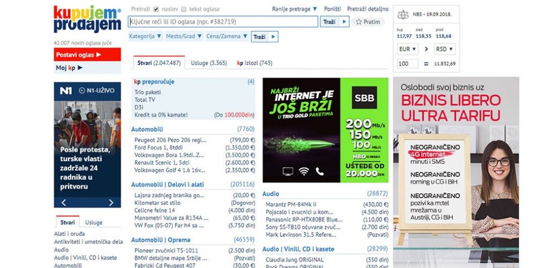
Task: Select sidebar Stvari tab
Action: point(67,222)
